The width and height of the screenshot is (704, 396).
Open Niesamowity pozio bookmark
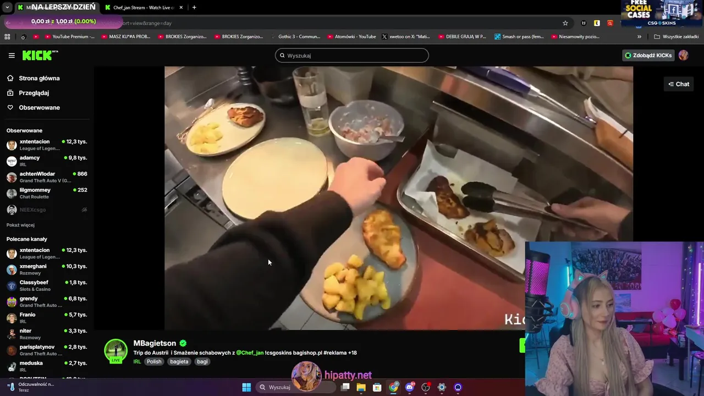[x=575, y=37]
